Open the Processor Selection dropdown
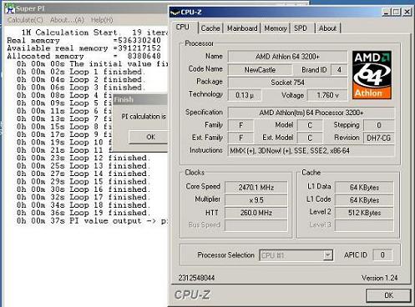This screenshot has width=415, height=307. [x=296, y=255]
